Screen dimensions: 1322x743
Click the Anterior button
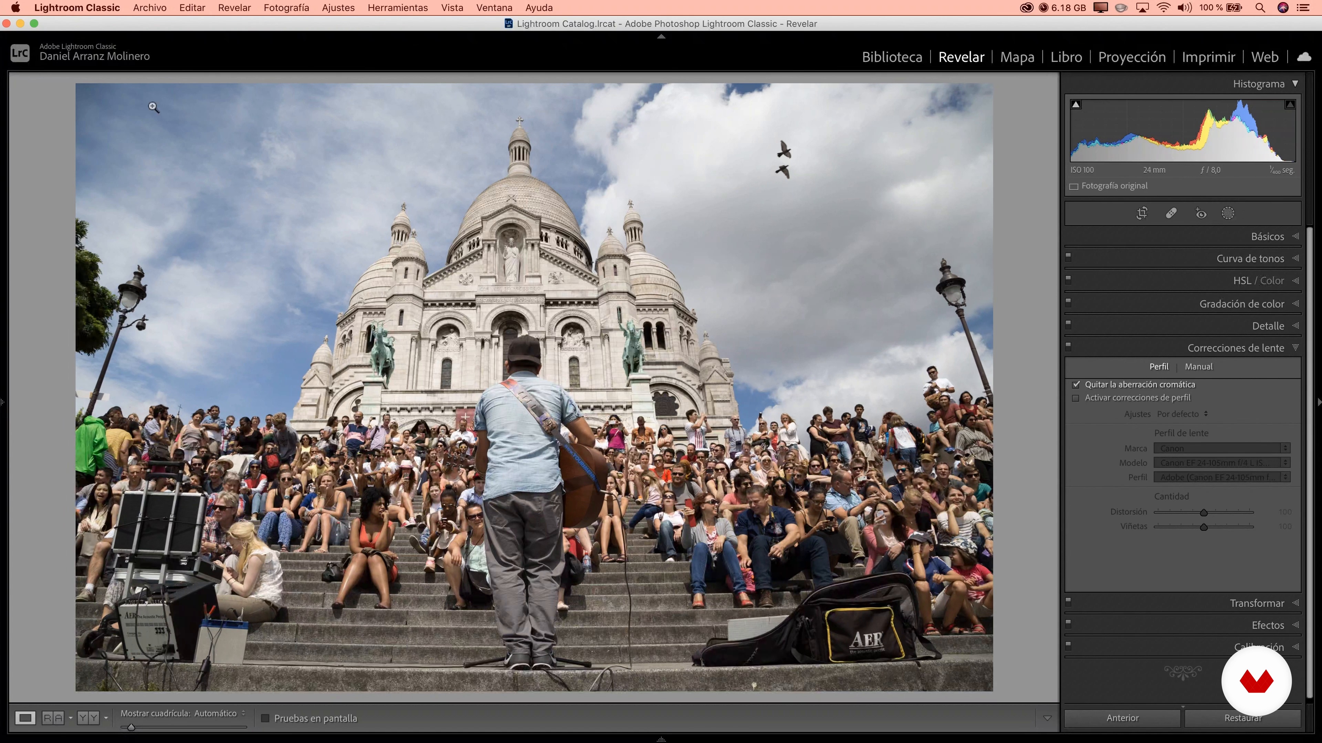click(1122, 718)
